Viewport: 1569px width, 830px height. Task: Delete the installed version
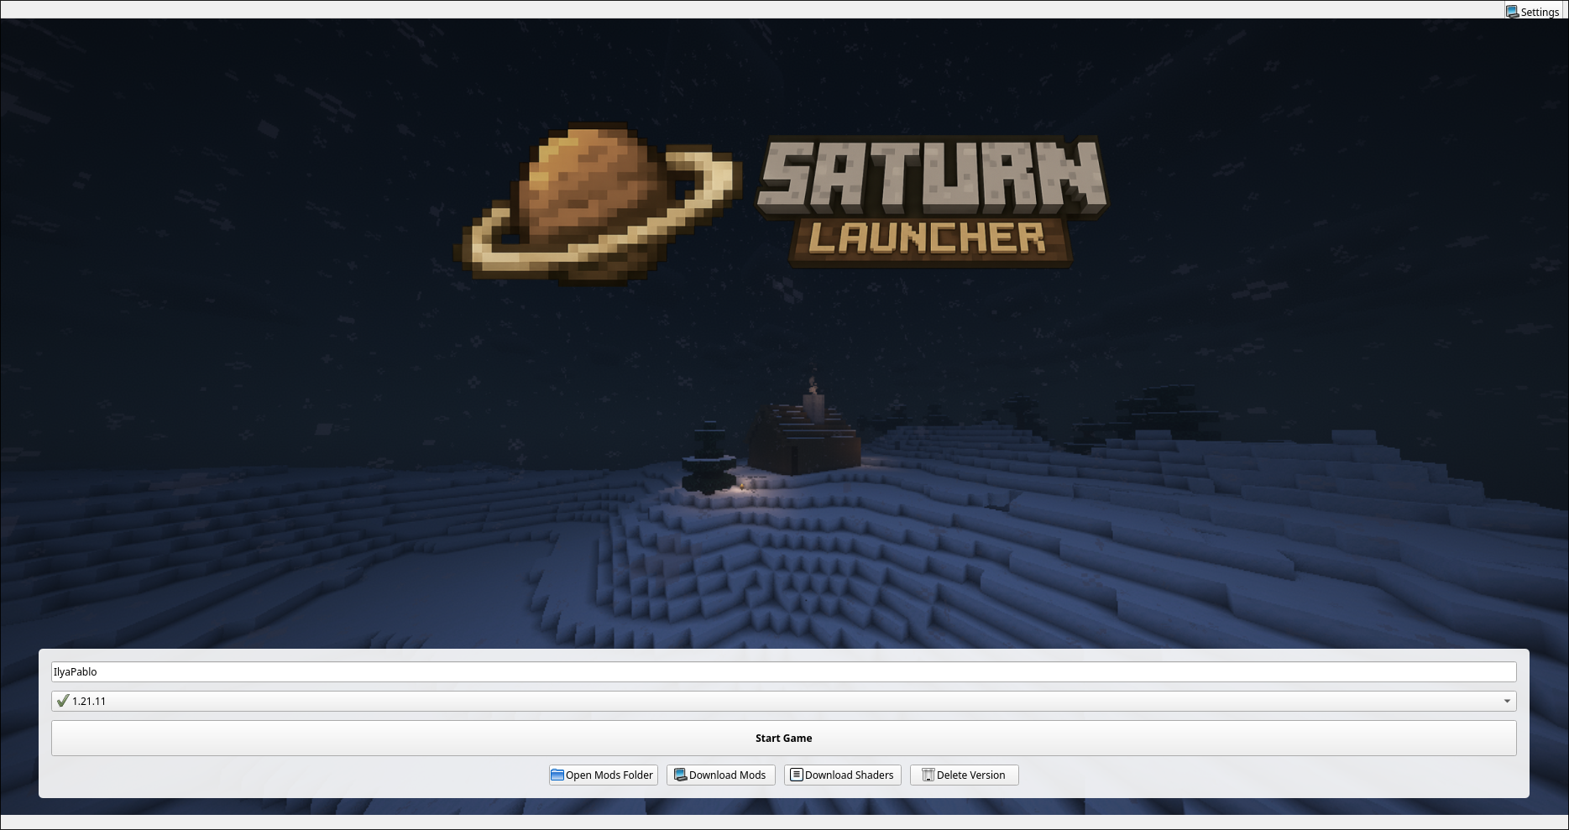click(964, 775)
